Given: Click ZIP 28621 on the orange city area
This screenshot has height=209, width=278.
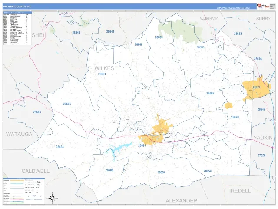Looking at the screenshot, I should coord(256,87).
